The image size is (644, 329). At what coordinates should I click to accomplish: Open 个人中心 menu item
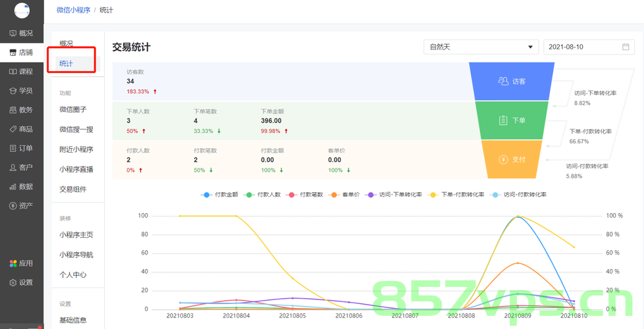[x=73, y=275]
